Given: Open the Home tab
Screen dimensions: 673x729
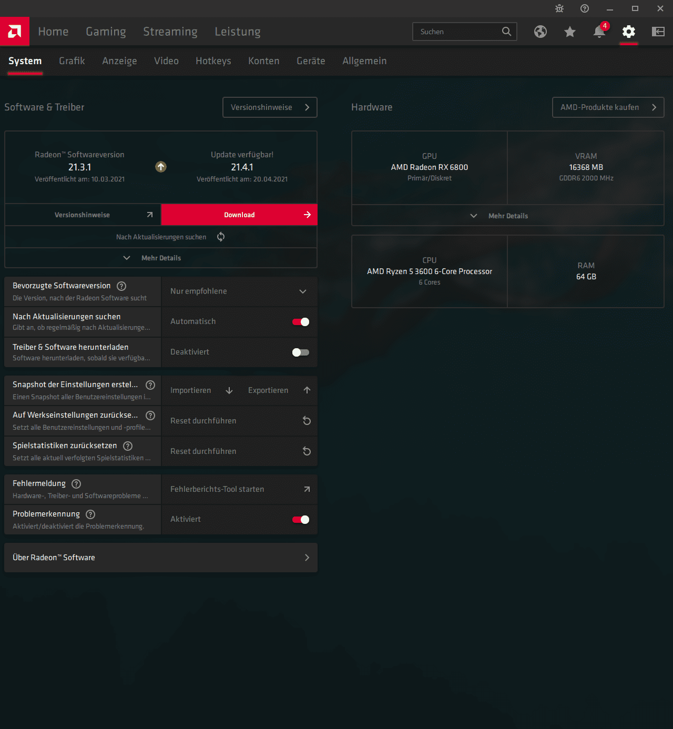Looking at the screenshot, I should 53,32.
